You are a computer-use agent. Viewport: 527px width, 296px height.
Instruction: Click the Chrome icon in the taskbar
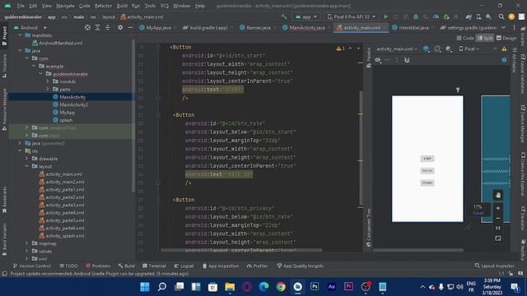281,287
